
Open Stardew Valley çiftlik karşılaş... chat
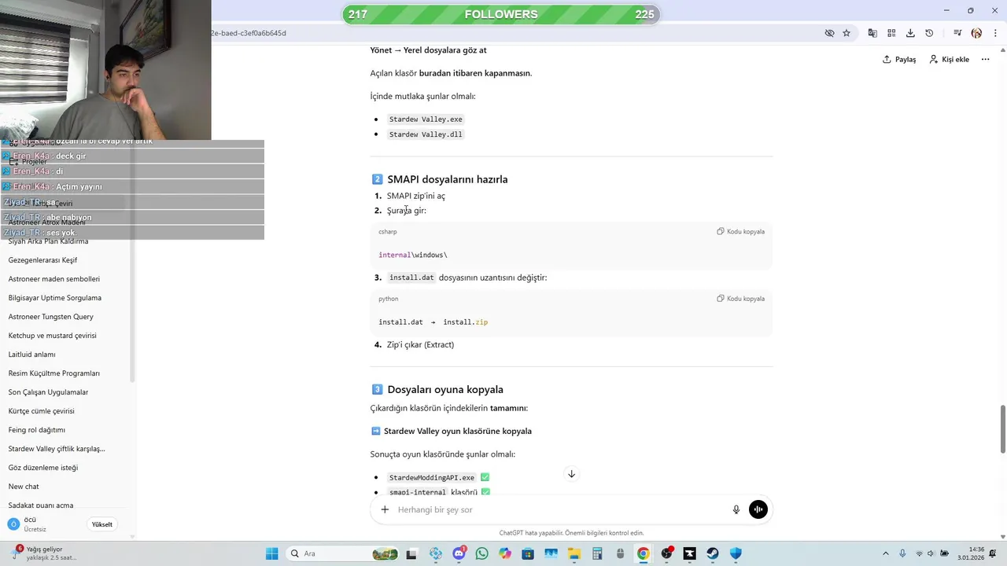pos(57,449)
